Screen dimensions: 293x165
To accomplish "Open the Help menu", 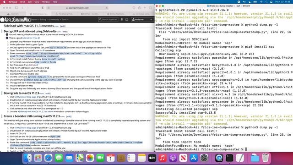I will (x=55, y=2).
